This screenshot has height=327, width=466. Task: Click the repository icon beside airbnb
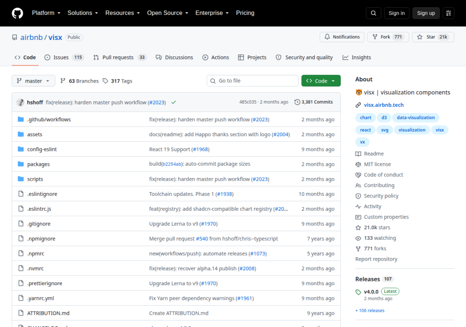[15, 37]
